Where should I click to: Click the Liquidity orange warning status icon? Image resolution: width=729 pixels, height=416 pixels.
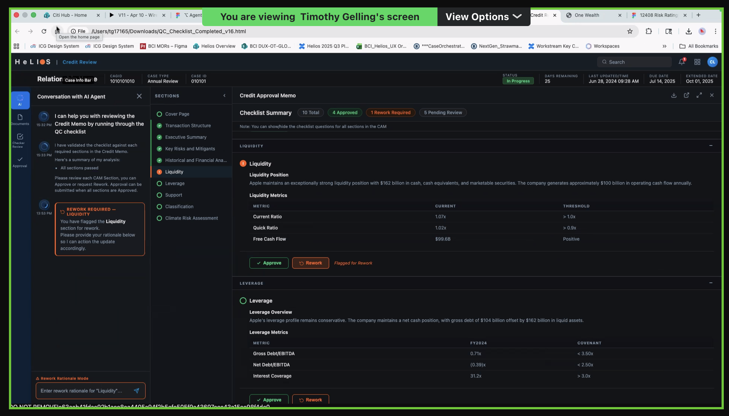pos(243,163)
